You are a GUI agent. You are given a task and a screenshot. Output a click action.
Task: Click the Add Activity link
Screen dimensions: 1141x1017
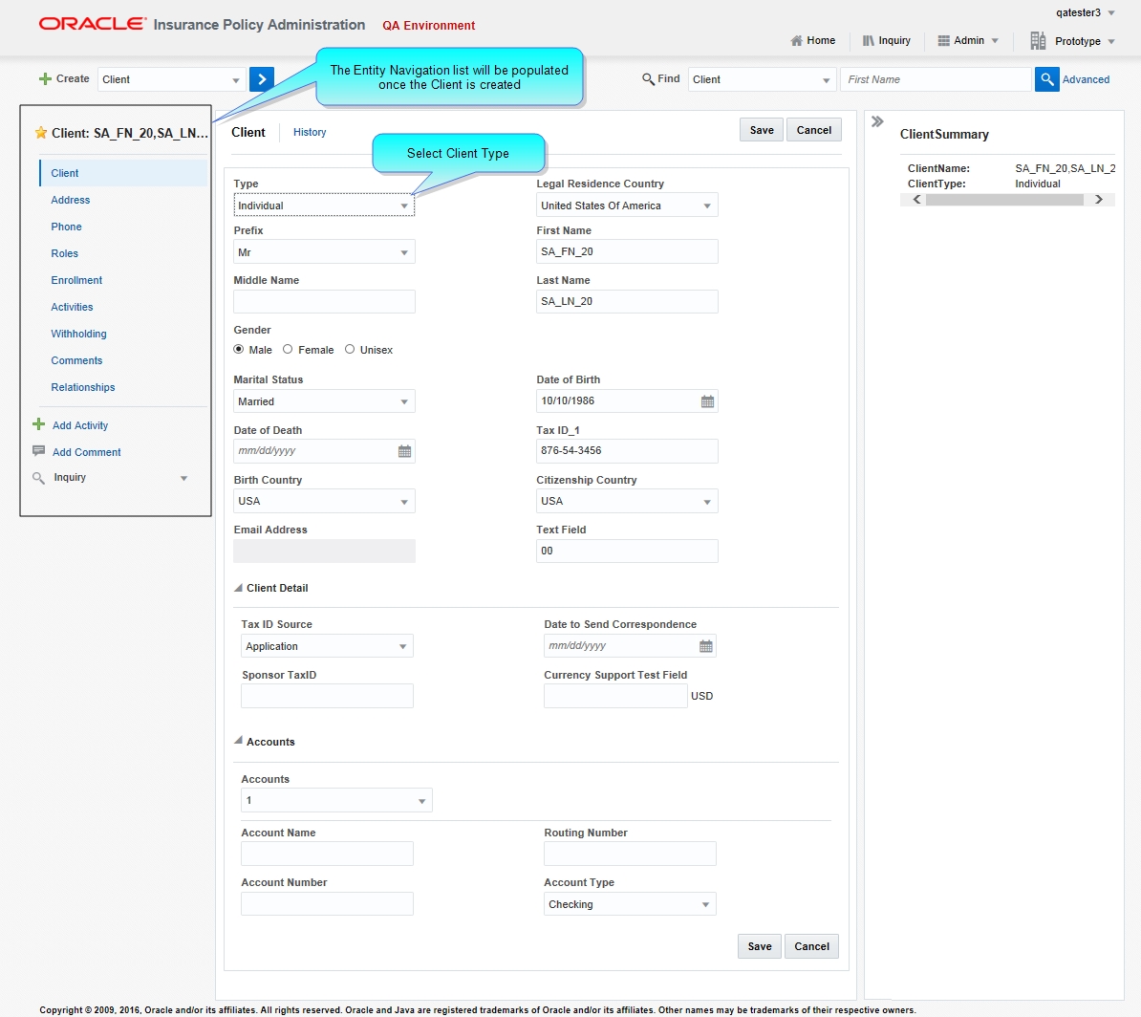pyautogui.click(x=80, y=425)
